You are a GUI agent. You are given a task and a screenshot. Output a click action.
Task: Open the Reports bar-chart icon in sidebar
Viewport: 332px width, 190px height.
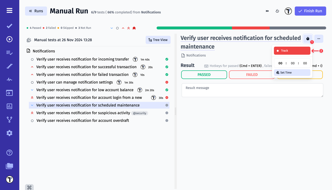(x=9, y=106)
